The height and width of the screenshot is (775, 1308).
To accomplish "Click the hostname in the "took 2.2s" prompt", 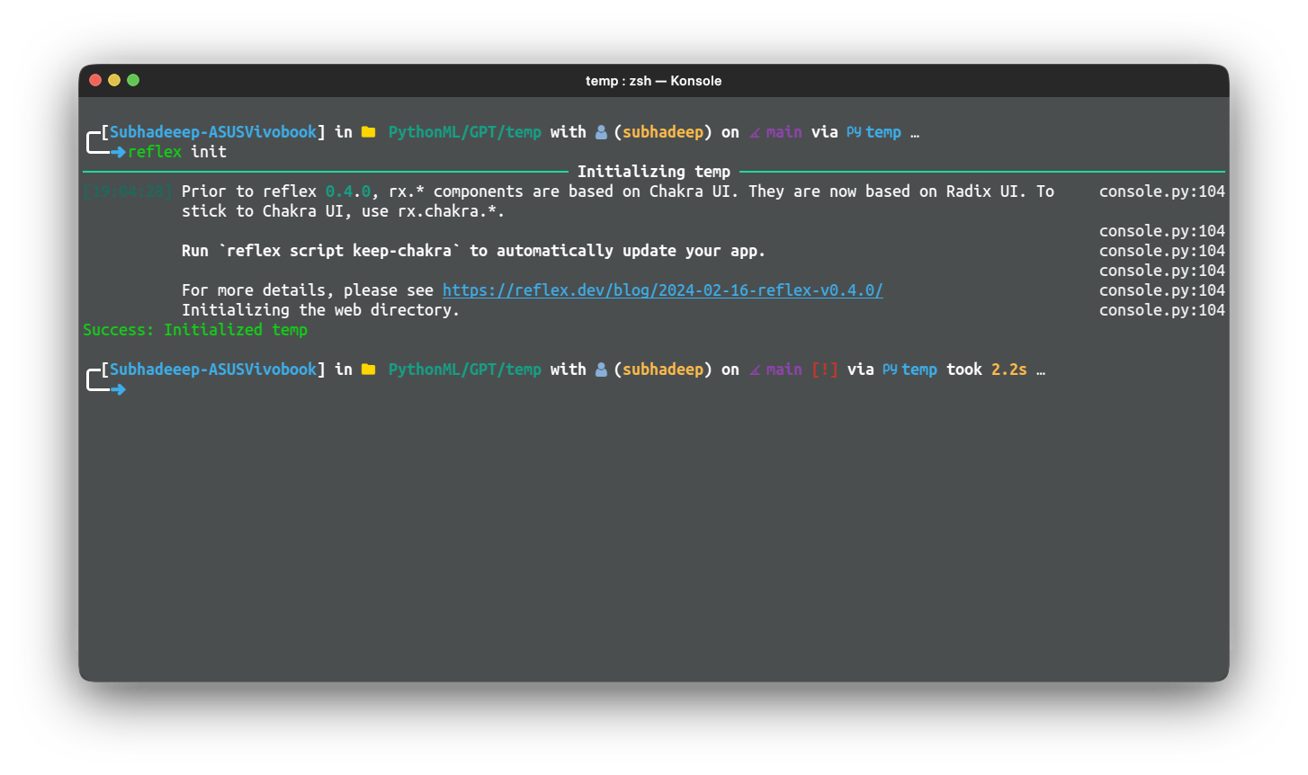I will (213, 370).
